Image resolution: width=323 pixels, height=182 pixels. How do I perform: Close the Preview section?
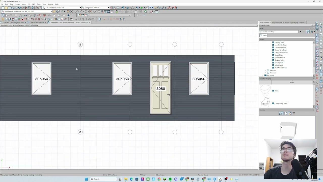[x=314, y=110]
